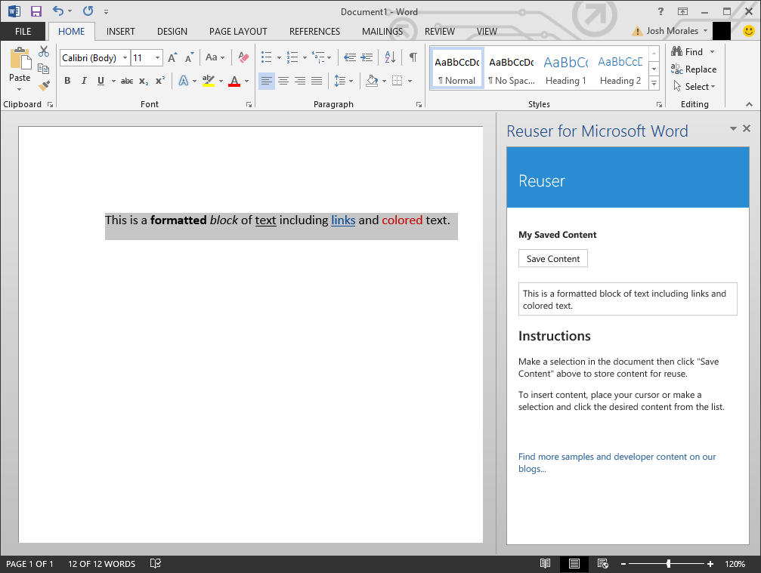Image resolution: width=761 pixels, height=573 pixels.
Task: Insert the saved formatted text snippet
Action: point(627,298)
